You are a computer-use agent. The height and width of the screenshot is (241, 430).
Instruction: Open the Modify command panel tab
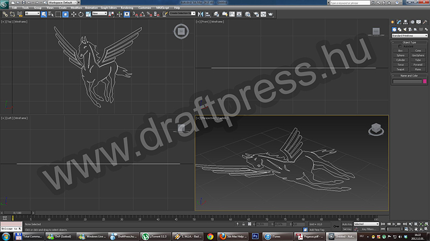click(x=399, y=22)
